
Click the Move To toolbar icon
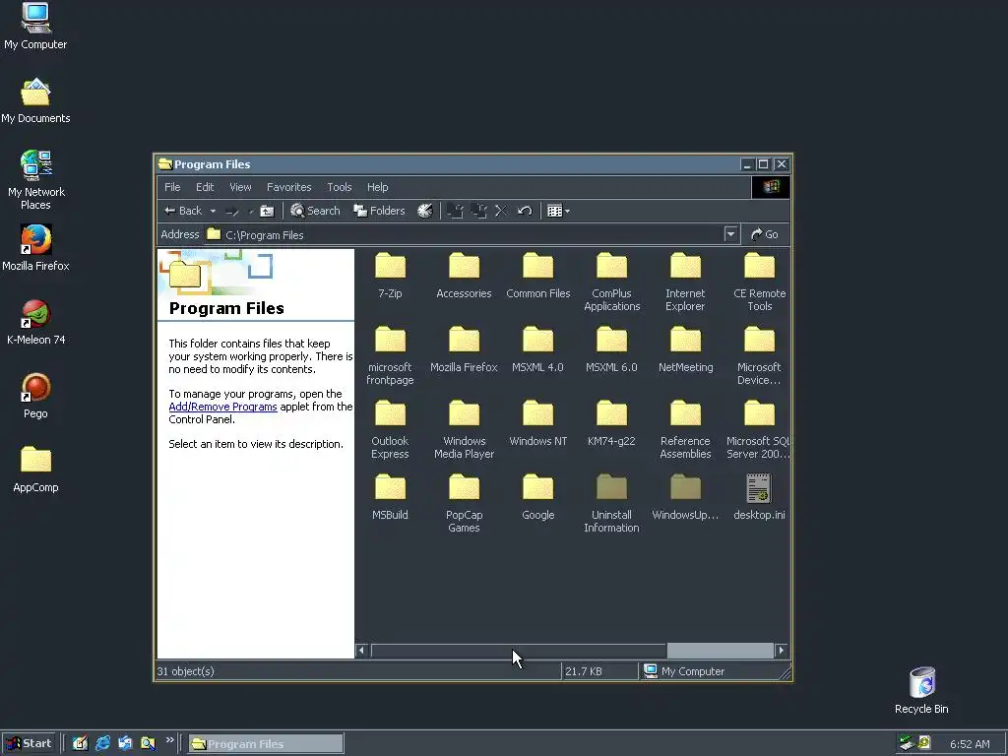[x=455, y=211]
